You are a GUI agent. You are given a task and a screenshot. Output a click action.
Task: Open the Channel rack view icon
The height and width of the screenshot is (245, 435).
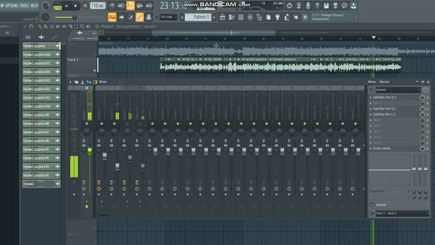241,17
